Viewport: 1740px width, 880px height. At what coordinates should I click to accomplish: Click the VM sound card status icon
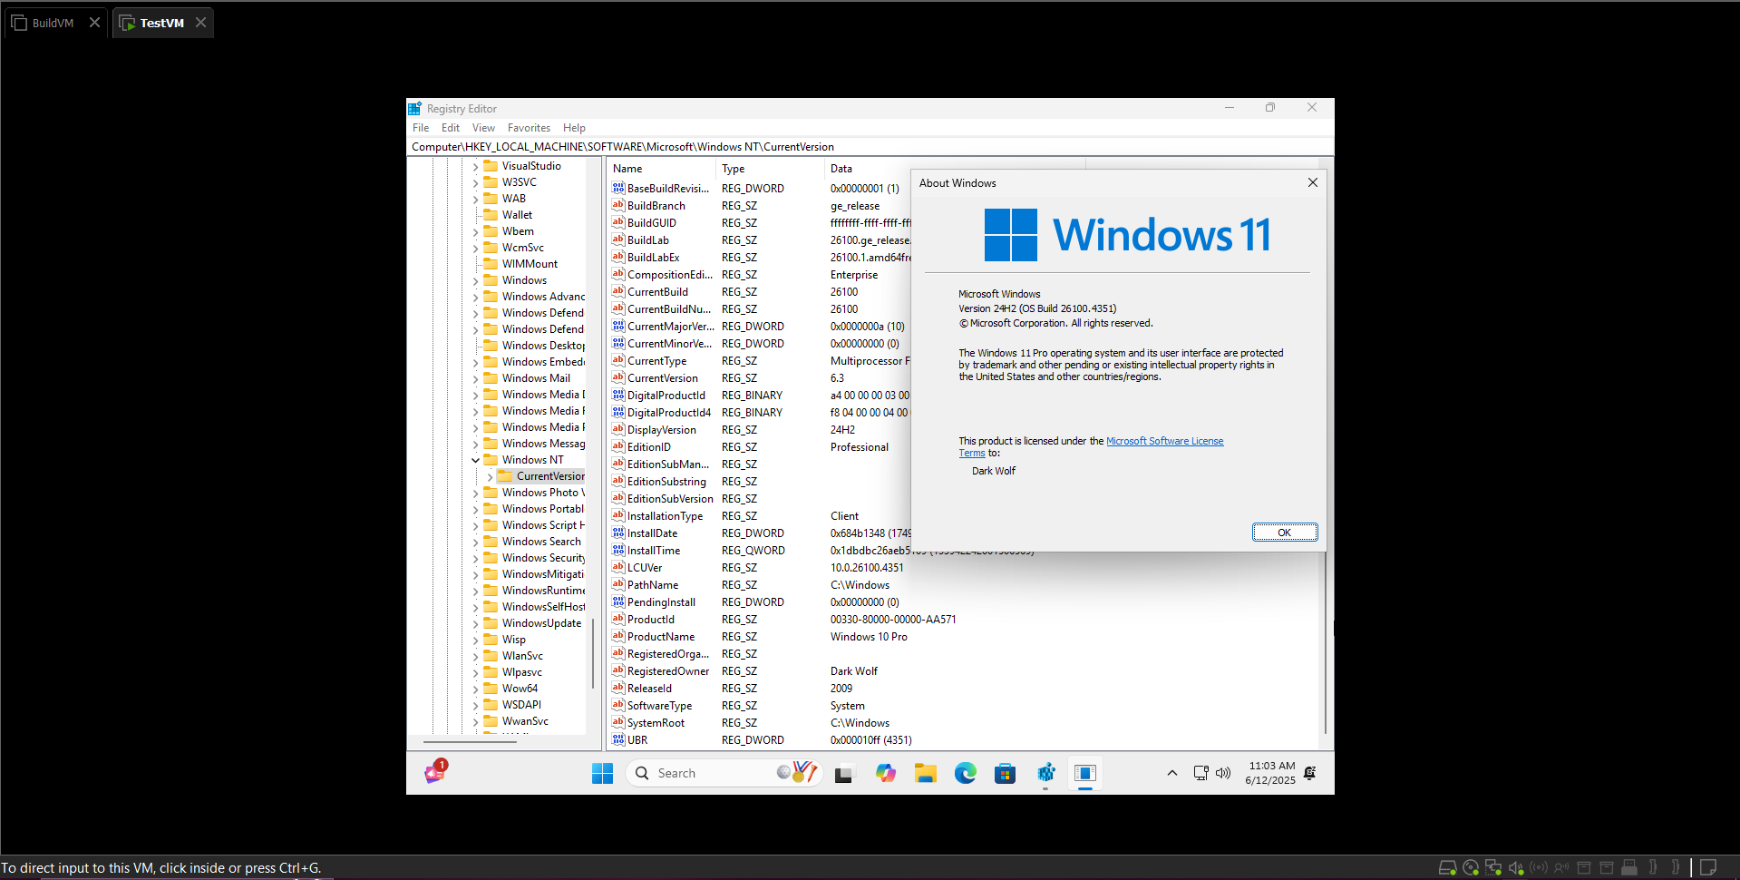[x=1516, y=867]
